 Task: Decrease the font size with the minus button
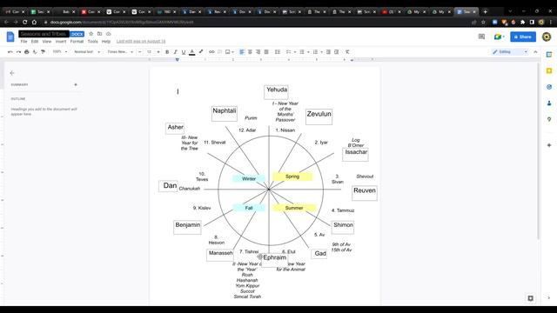coord(140,52)
